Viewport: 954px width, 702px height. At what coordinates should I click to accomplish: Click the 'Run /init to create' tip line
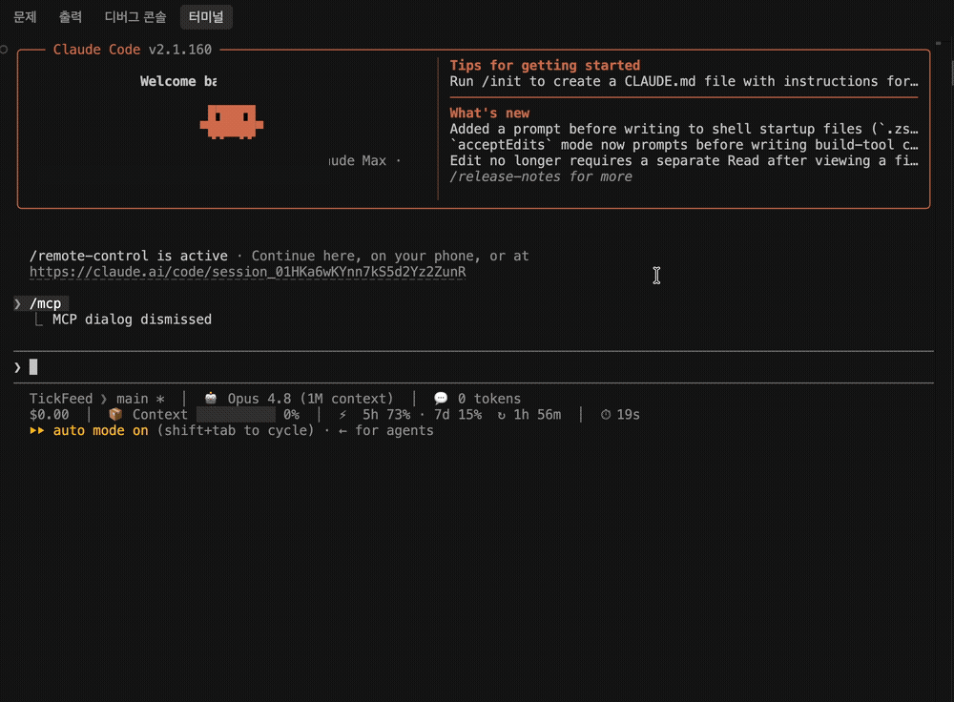[x=684, y=81]
